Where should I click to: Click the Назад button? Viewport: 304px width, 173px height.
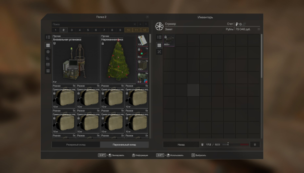pyautogui.click(x=181, y=145)
